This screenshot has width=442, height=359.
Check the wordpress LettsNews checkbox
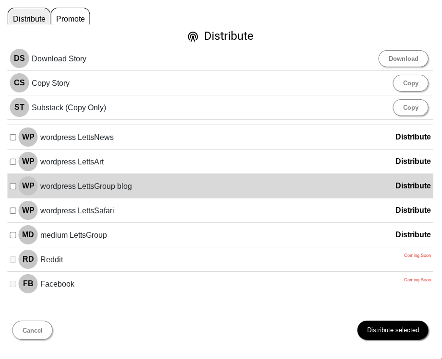(13, 138)
